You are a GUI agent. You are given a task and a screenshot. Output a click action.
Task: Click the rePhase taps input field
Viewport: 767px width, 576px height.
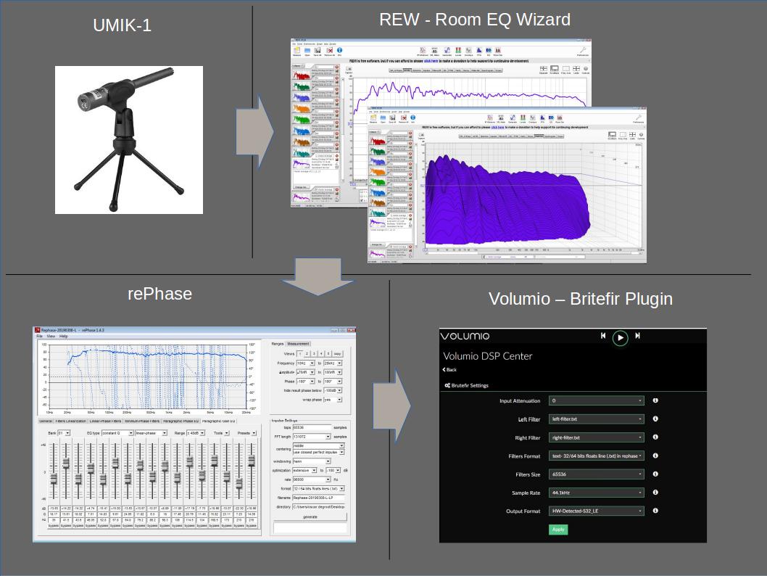point(311,428)
